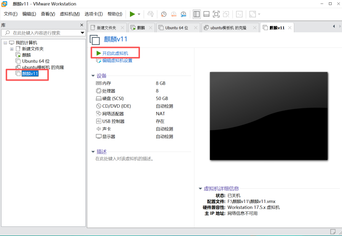Collapse the 我的计算机 tree node

click(x=5, y=43)
